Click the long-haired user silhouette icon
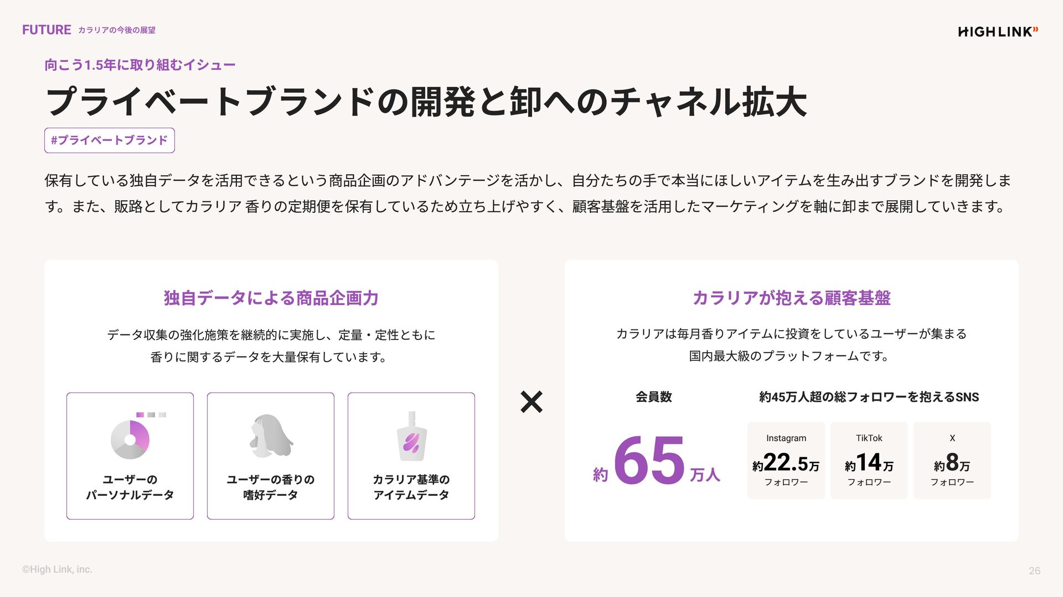This screenshot has width=1063, height=597. tap(271, 436)
